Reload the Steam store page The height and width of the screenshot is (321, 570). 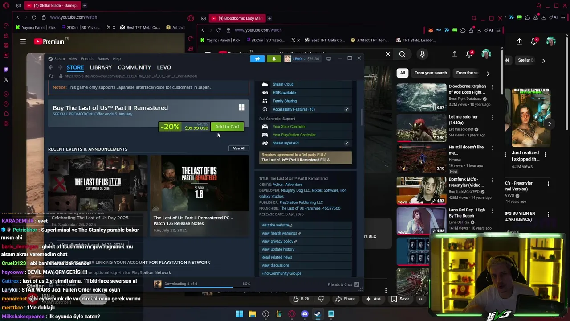click(51, 76)
